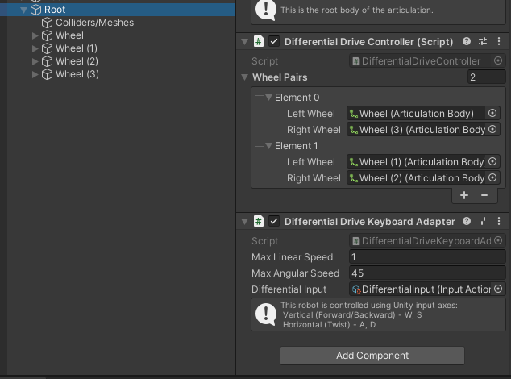Remove the selected wheel pair element
Viewport: 511px width, 379px height.
[x=484, y=195]
